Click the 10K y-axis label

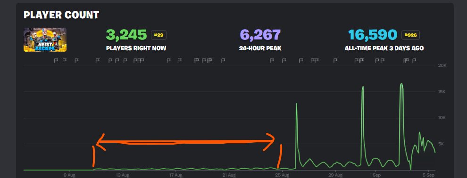pos(442,118)
